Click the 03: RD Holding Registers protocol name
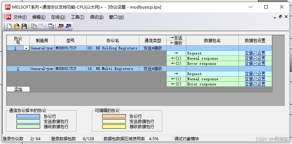 [113, 48]
